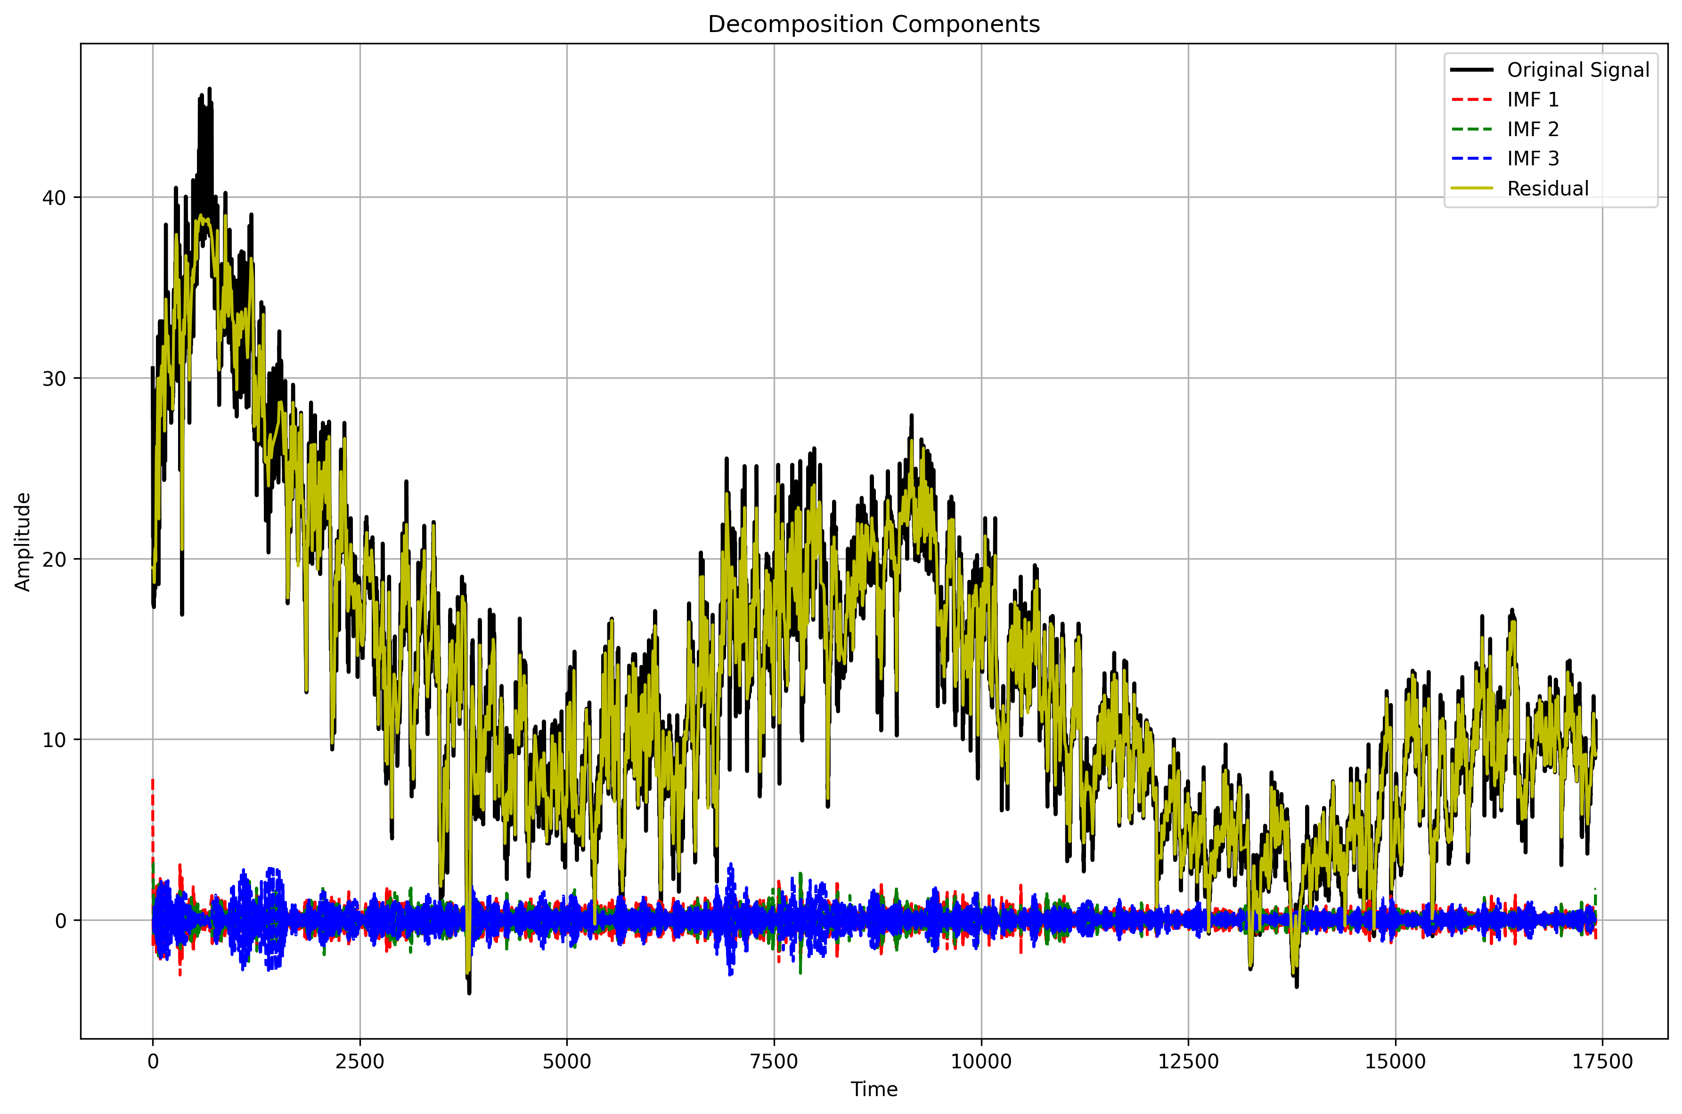1682x1114 pixels.
Task: Click the x-axis tick label '7500'
Action: [774, 1061]
